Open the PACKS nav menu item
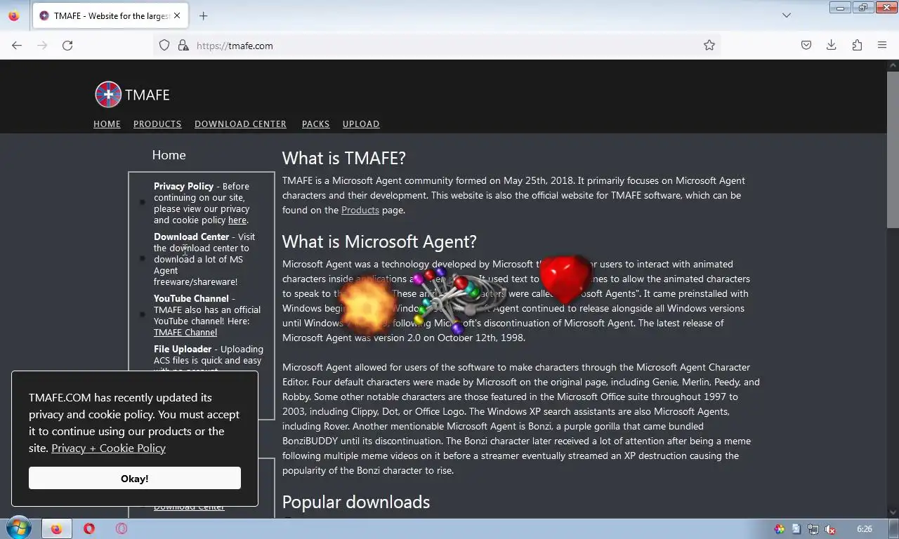Image resolution: width=899 pixels, height=539 pixels. 315,124
